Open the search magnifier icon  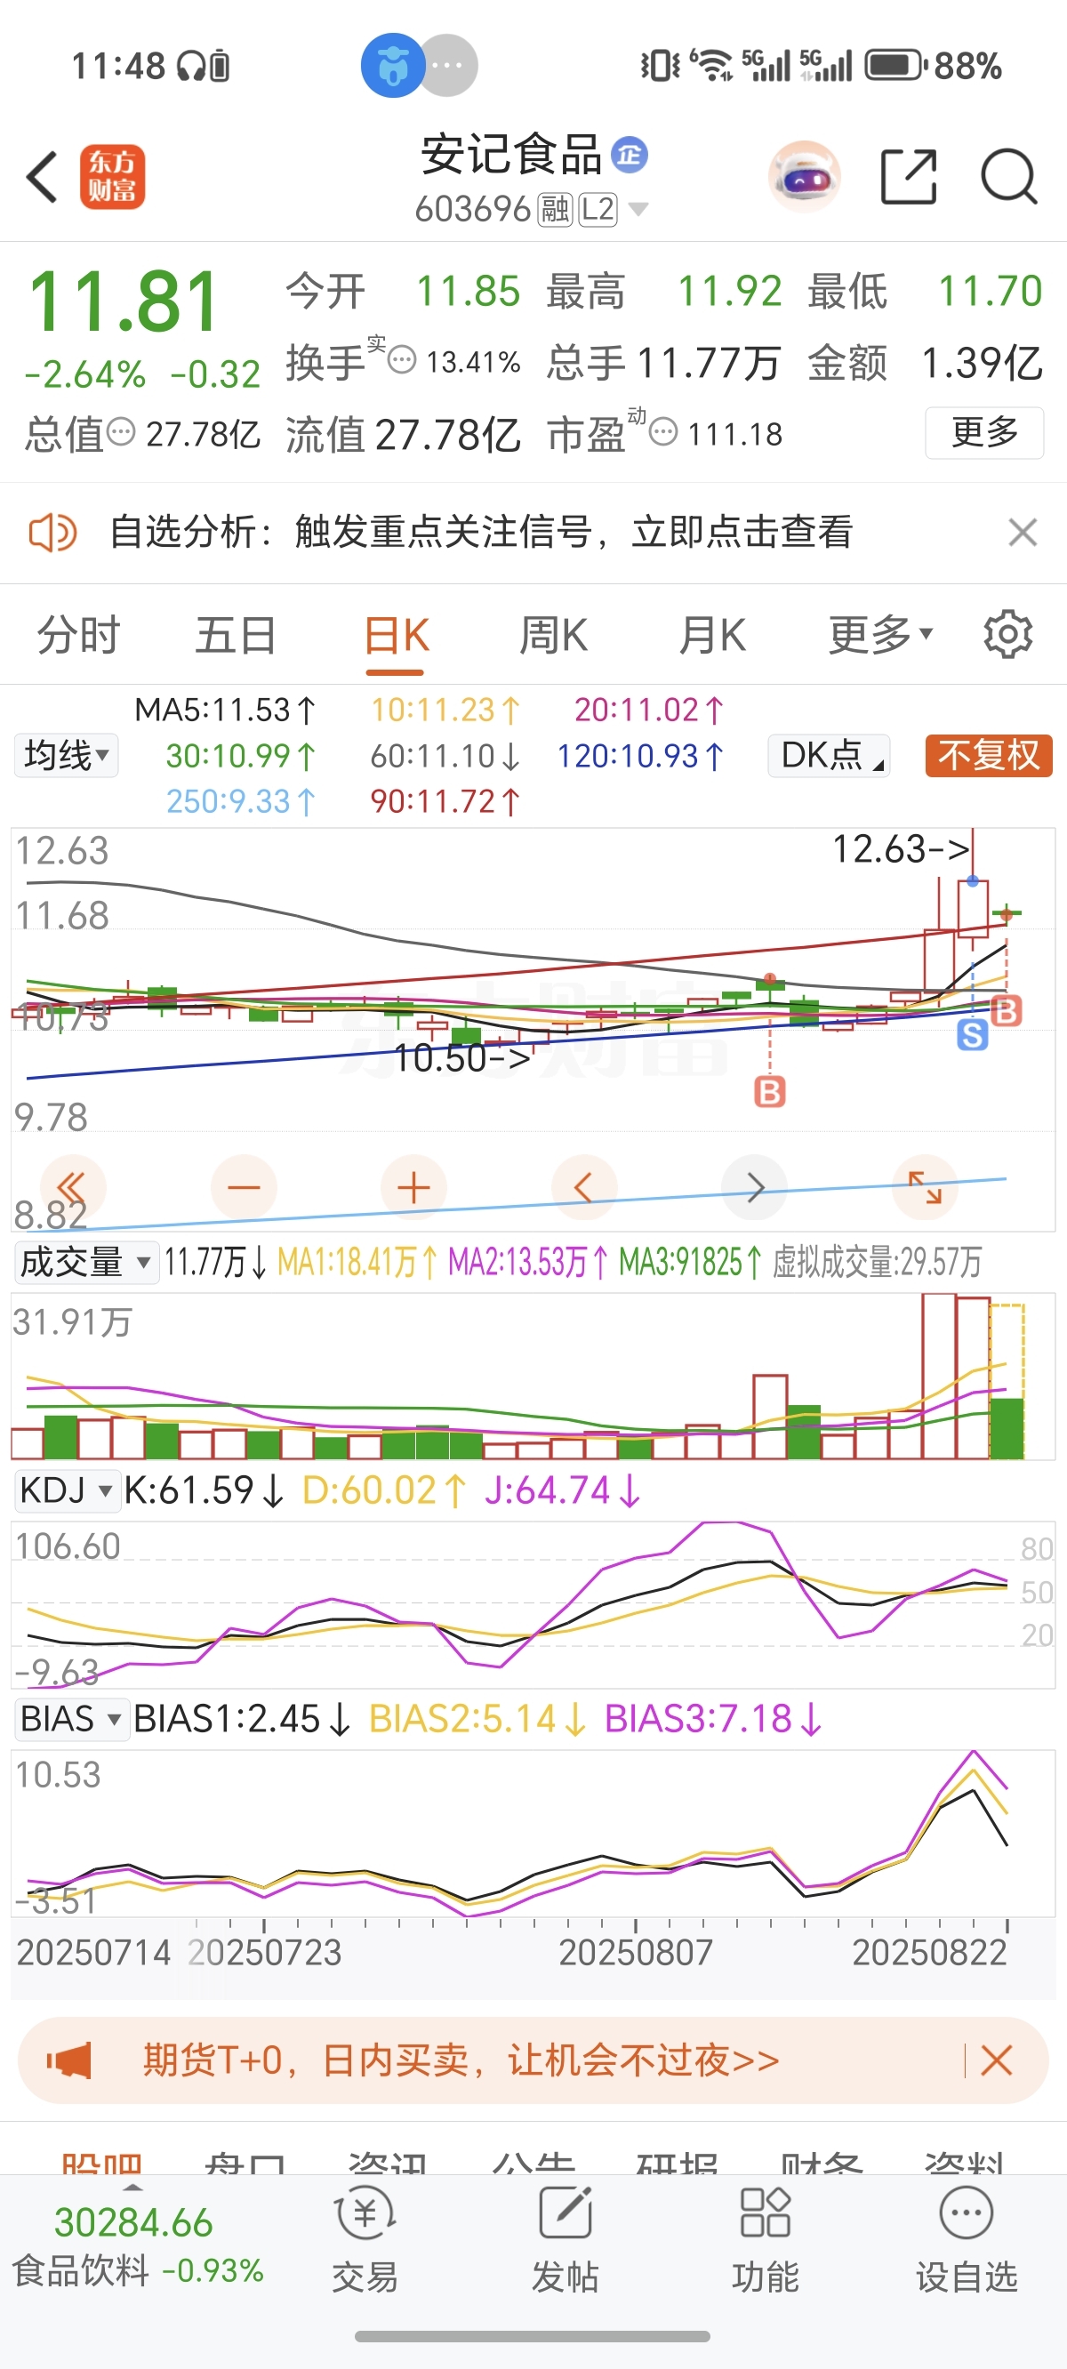point(1009,176)
